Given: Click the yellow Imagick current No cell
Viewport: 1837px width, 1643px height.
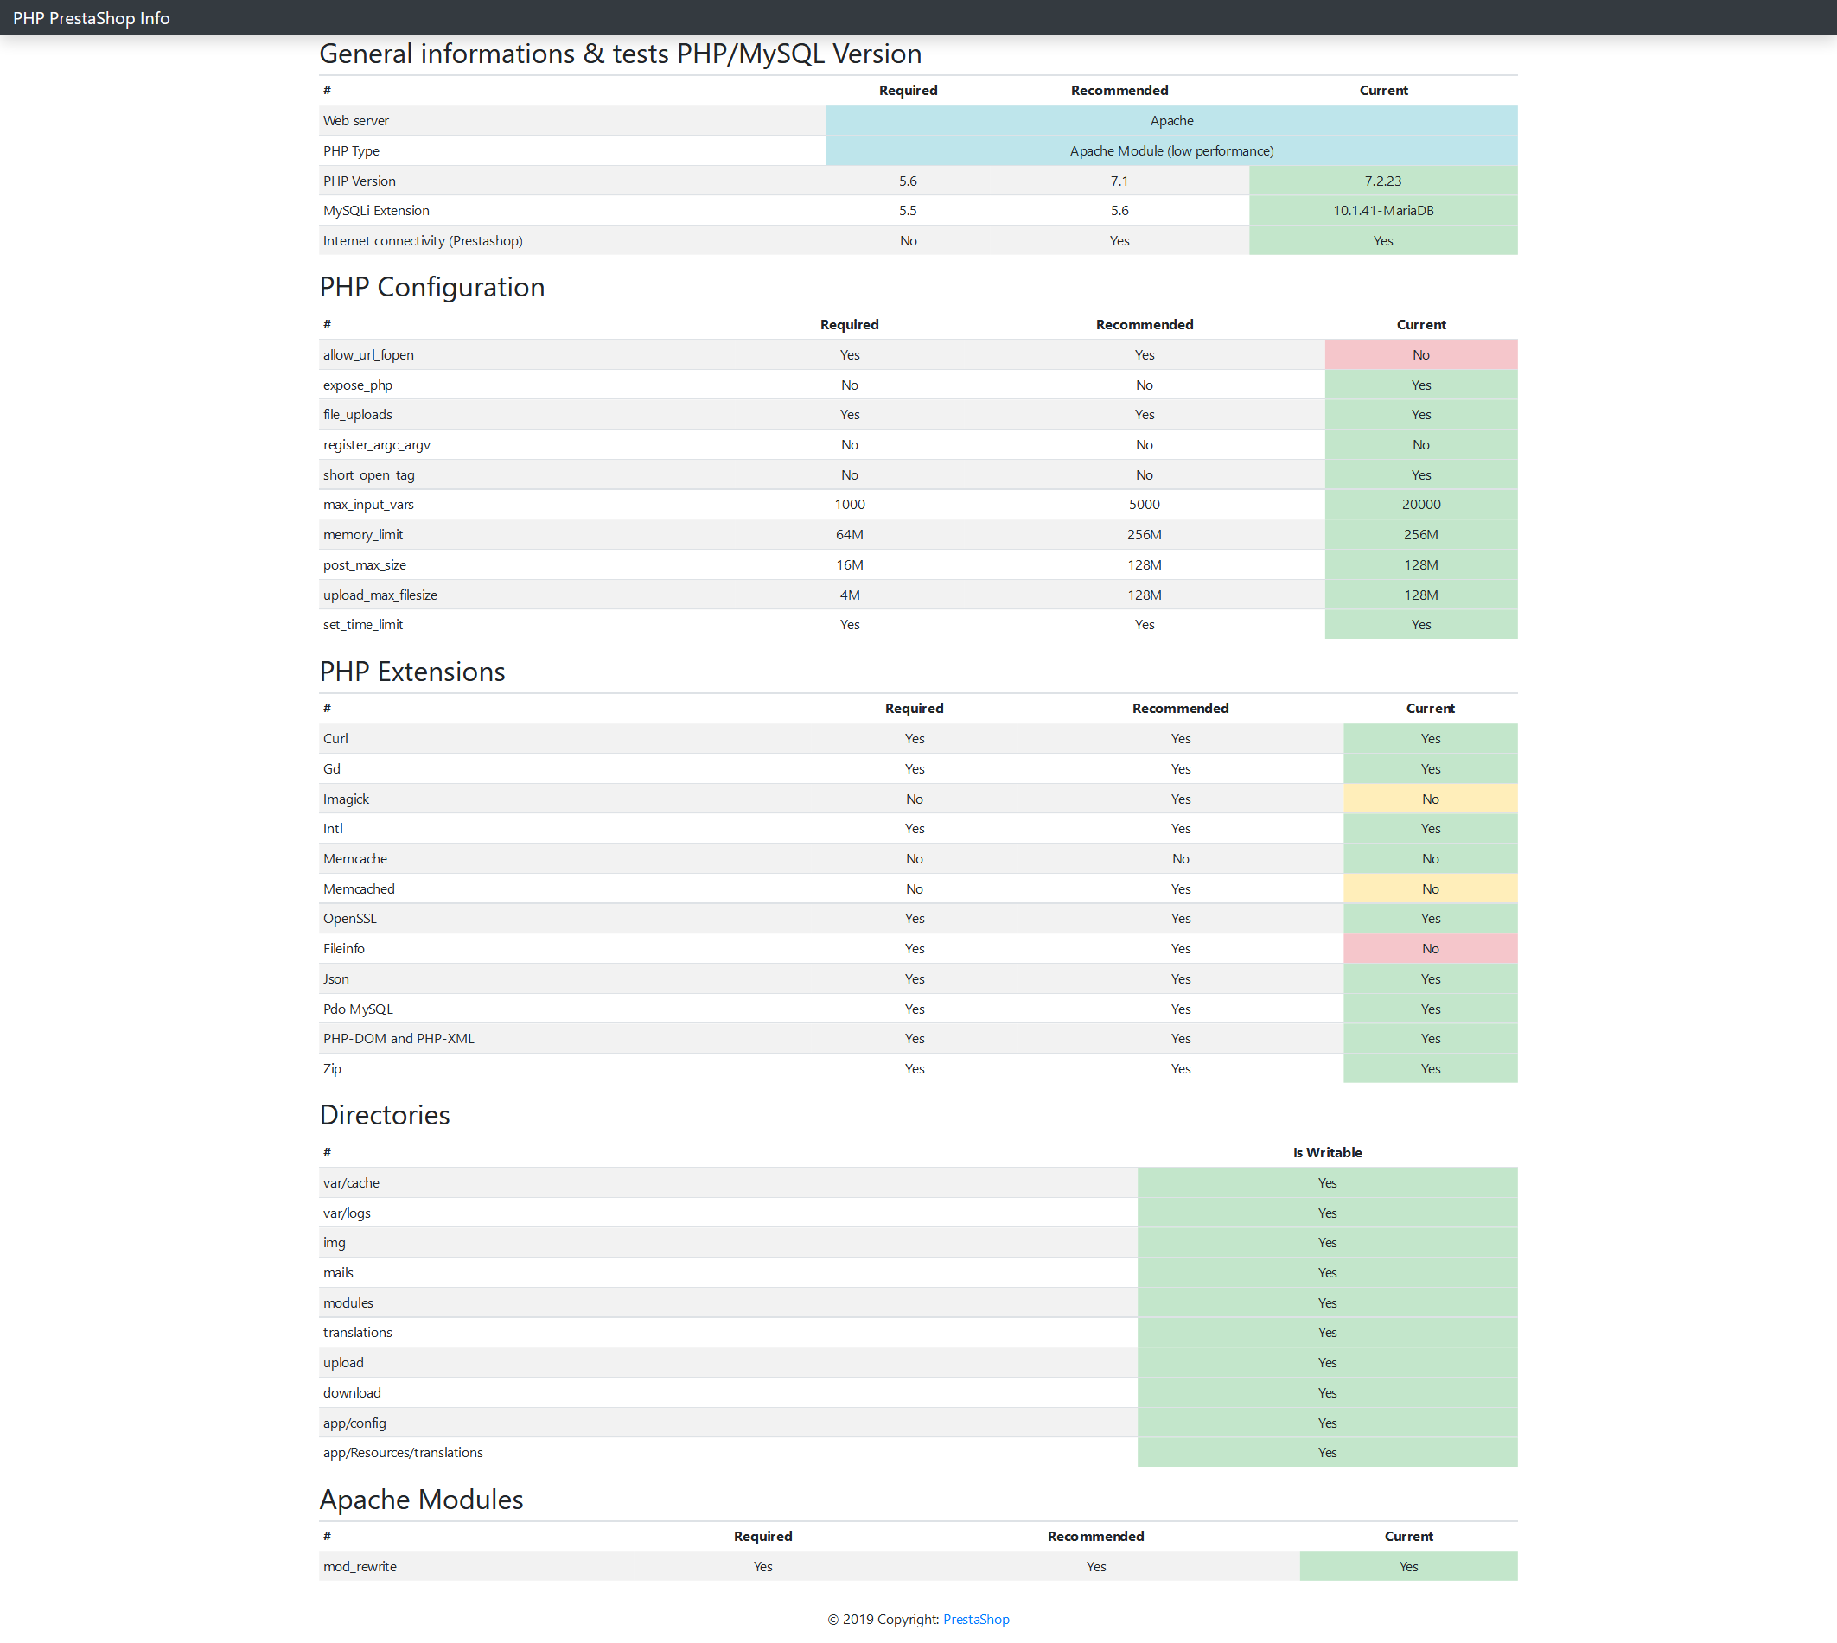Looking at the screenshot, I should [1430, 799].
